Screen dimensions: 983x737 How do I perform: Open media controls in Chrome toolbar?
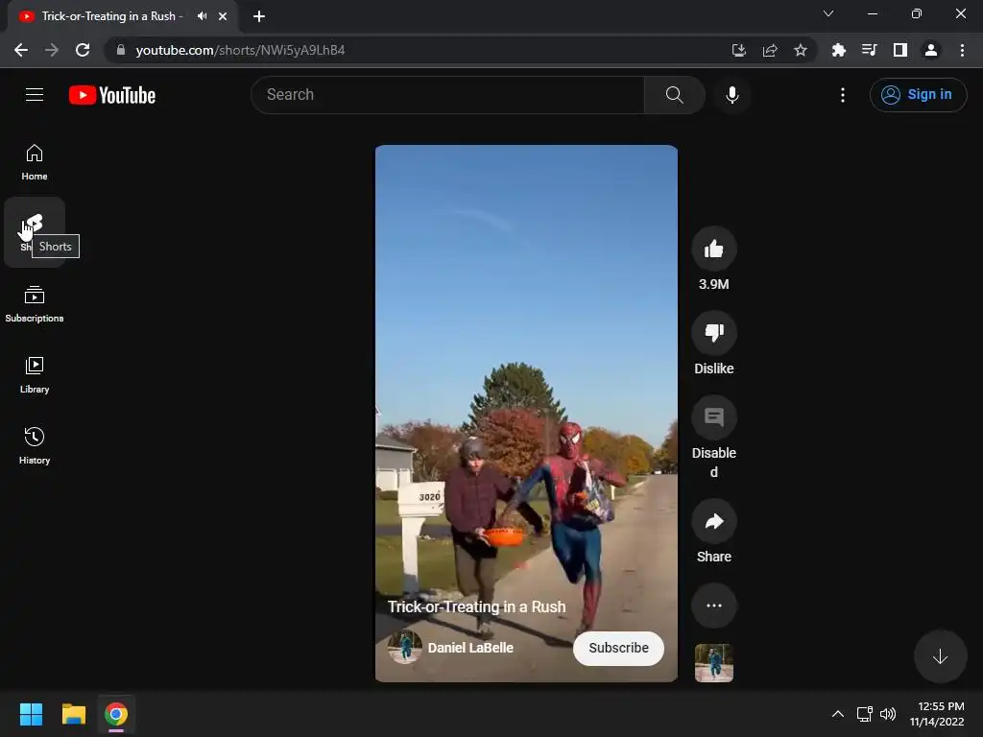tap(869, 50)
